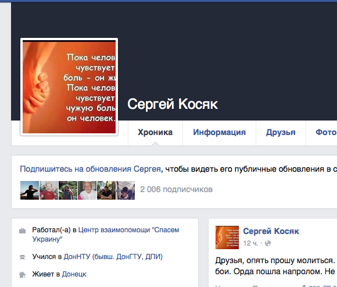
Task: Open the large profile picture
Action: [69, 87]
